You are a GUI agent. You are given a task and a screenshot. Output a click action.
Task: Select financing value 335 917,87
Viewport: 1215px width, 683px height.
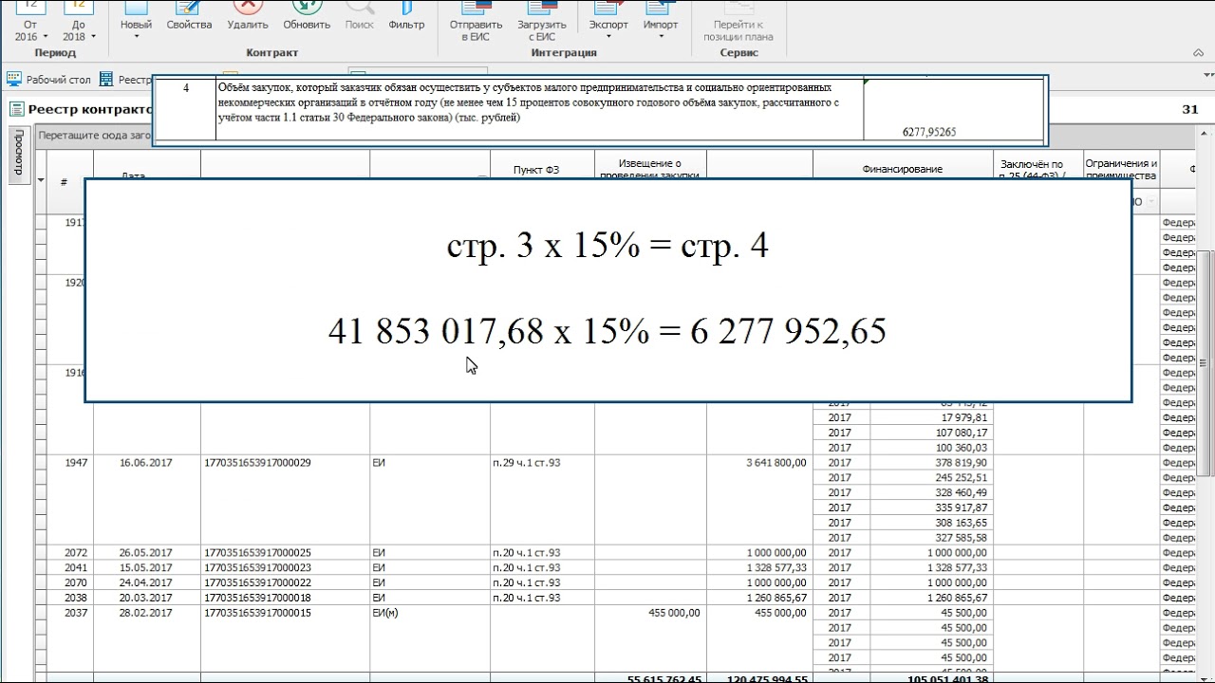tap(956, 508)
